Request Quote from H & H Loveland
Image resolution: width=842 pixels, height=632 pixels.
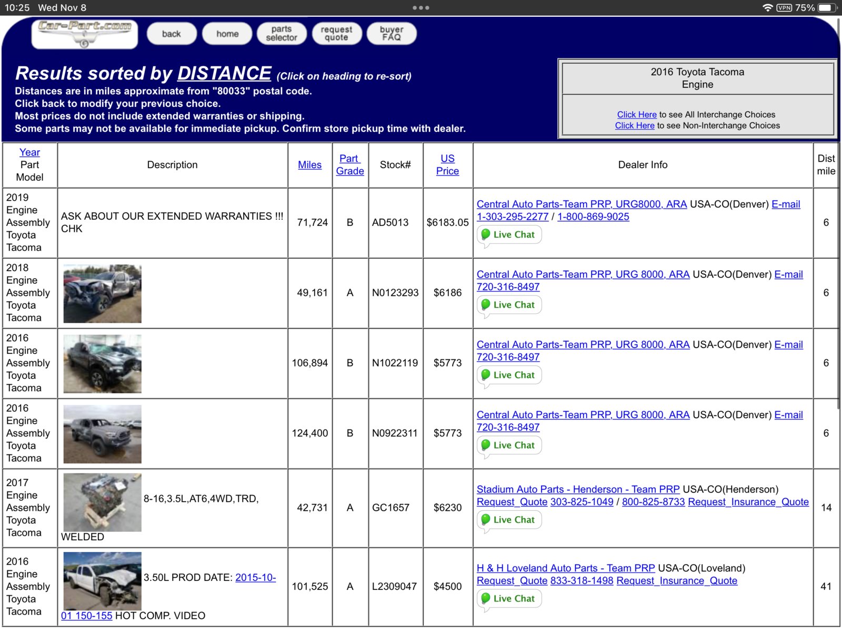tap(512, 581)
